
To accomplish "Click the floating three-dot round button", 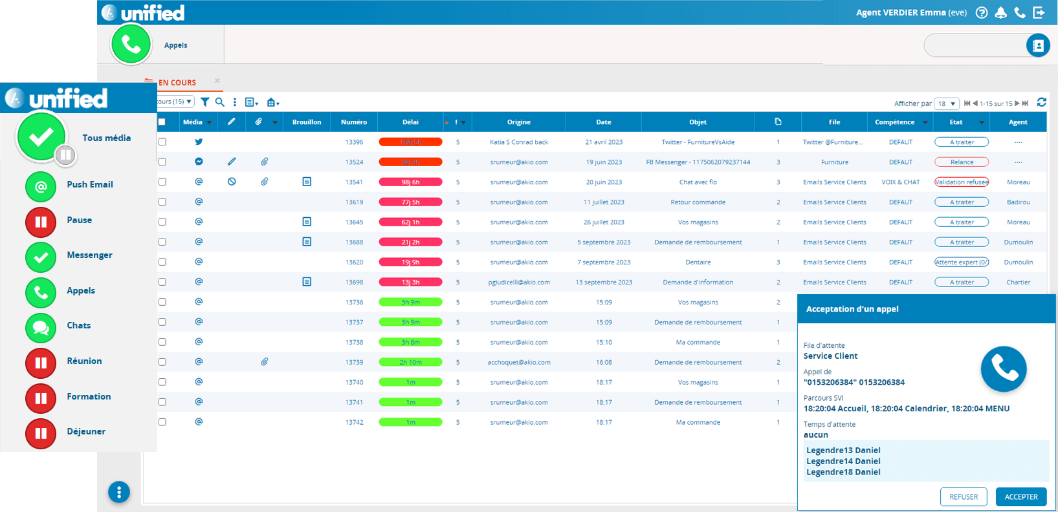I will point(119,492).
